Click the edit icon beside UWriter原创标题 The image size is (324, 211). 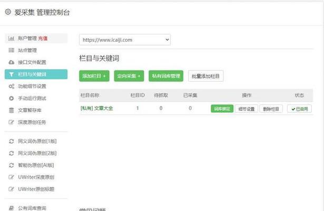coord(11,189)
